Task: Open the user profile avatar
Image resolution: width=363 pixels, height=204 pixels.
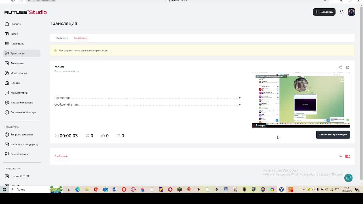Action: coord(351,12)
